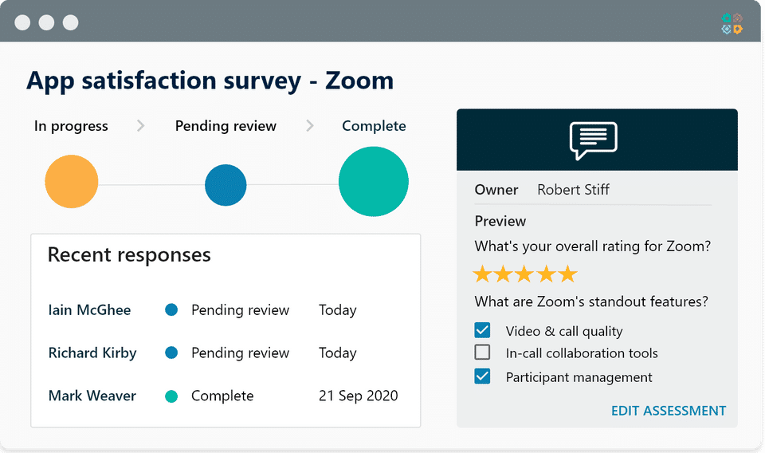This screenshot has width=765, height=453.
Task: Click the blue status dot beside Richard Kirby
Action: 171,353
